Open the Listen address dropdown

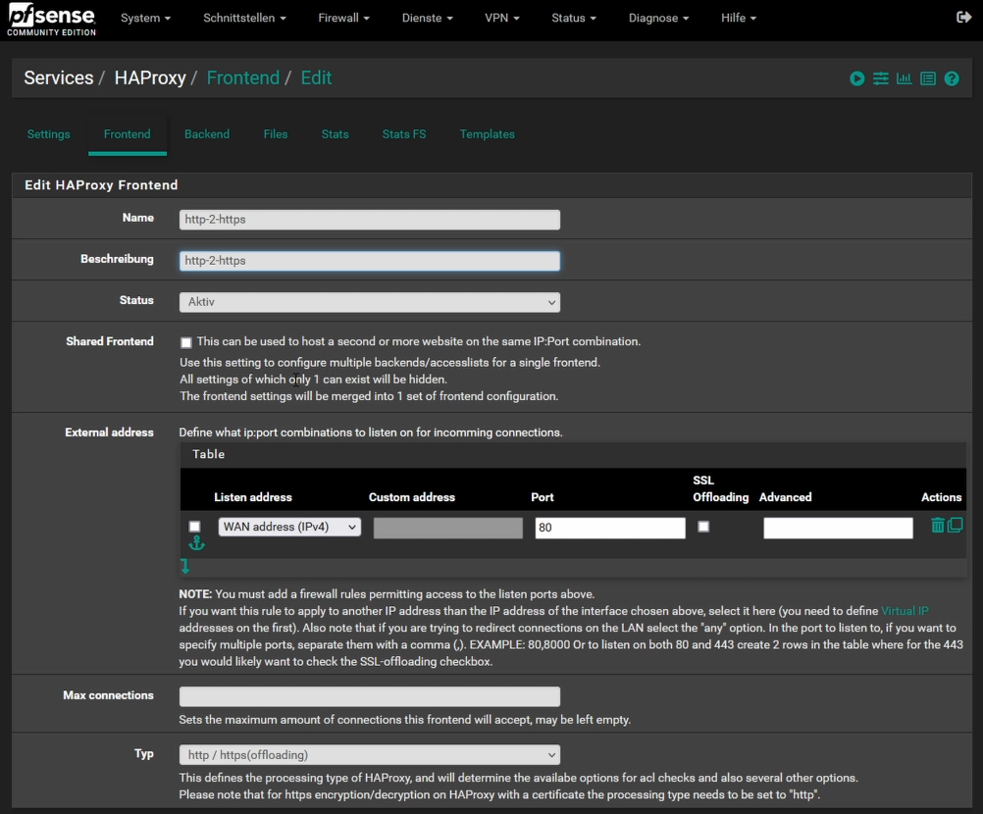pyautogui.click(x=289, y=527)
